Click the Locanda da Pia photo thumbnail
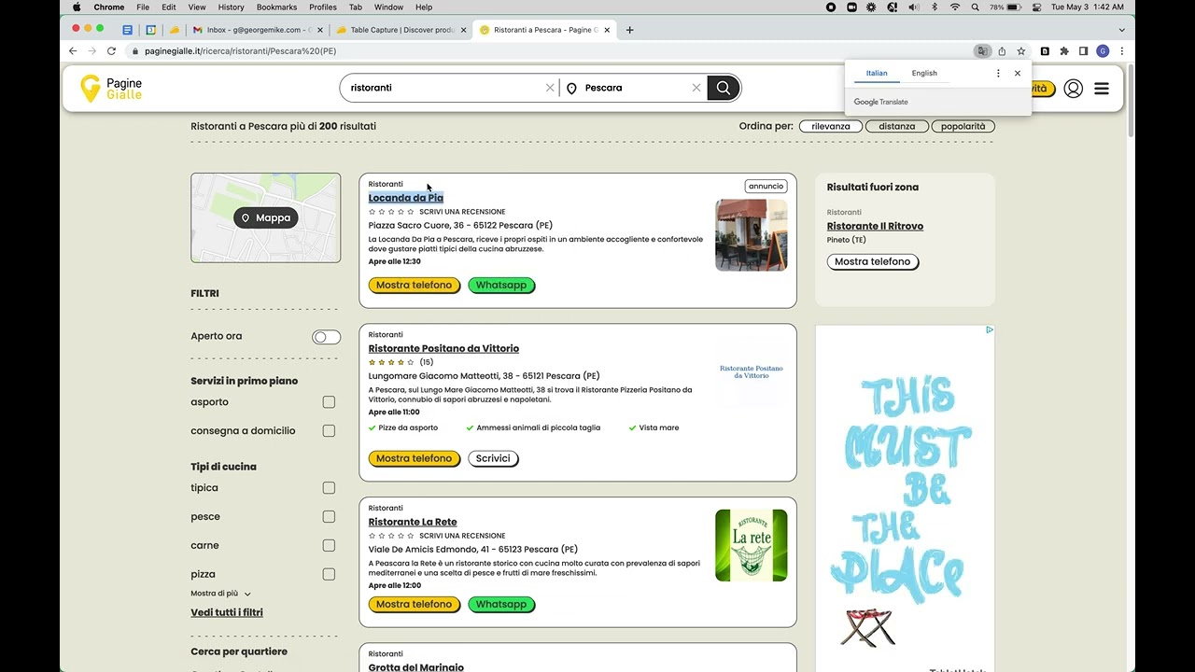This screenshot has width=1195, height=672. (x=751, y=235)
